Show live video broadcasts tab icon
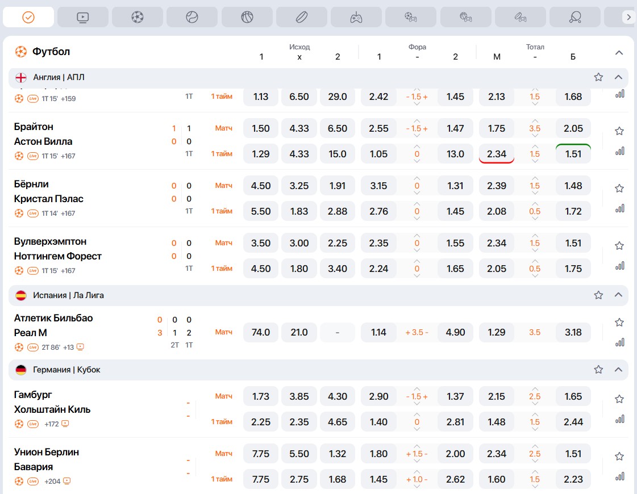The height and width of the screenshot is (494, 637). pos(82,18)
